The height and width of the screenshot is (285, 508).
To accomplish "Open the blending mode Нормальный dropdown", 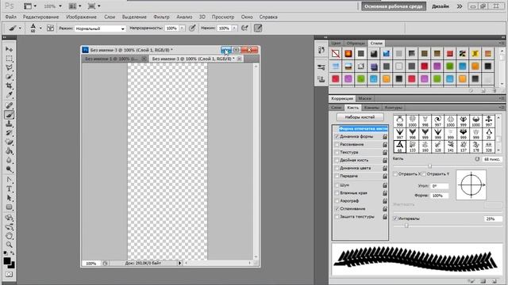I will (100, 28).
